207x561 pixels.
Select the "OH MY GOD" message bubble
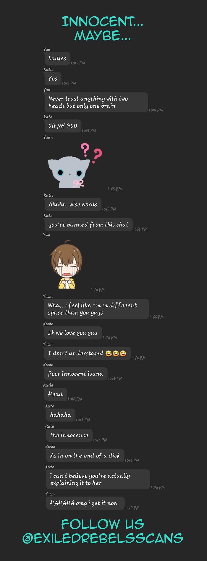tap(62, 126)
